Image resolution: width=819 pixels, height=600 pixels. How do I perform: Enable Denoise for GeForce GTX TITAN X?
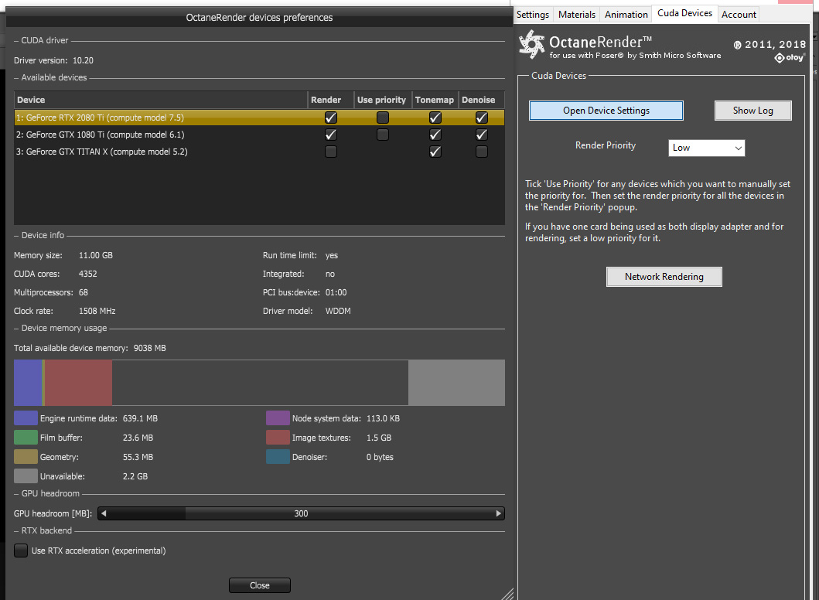tap(482, 152)
